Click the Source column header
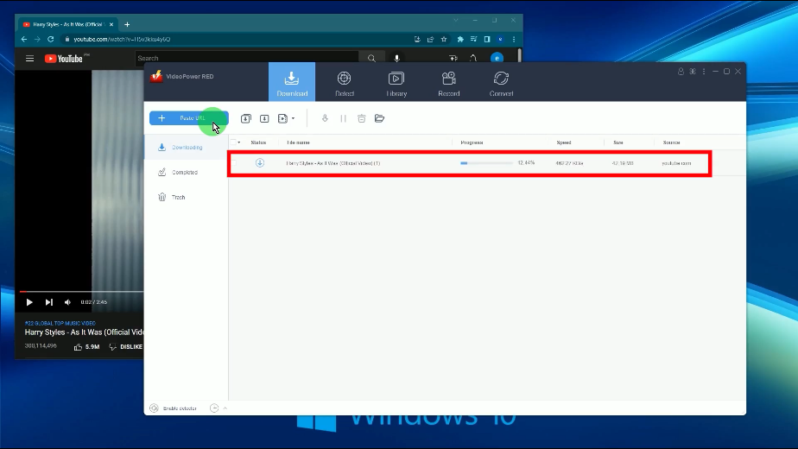The width and height of the screenshot is (798, 449). point(672,142)
